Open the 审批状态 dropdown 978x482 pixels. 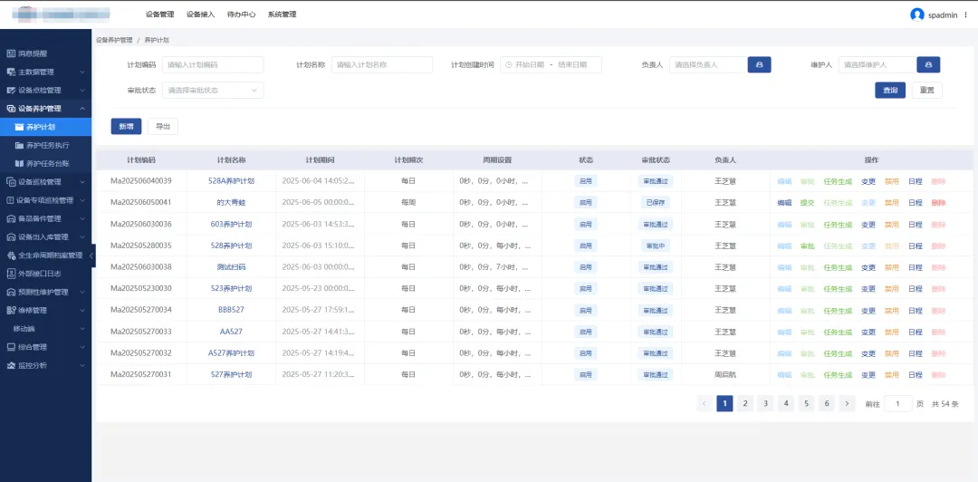pos(213,91)
